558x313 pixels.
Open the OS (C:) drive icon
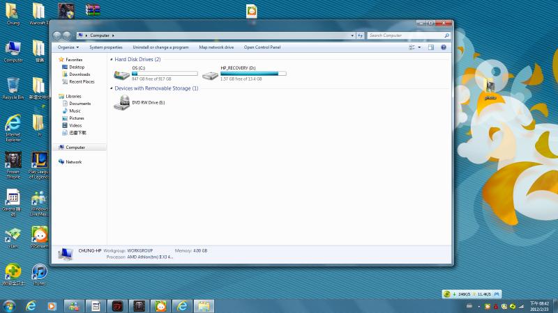(x=121, y=74)
